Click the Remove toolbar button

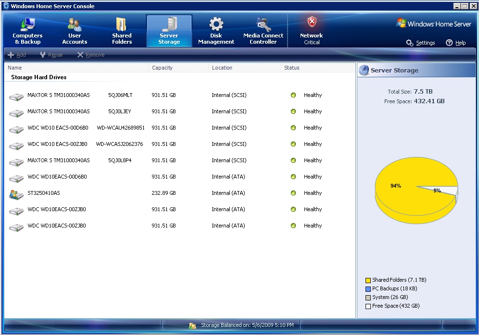coord(91,55)
